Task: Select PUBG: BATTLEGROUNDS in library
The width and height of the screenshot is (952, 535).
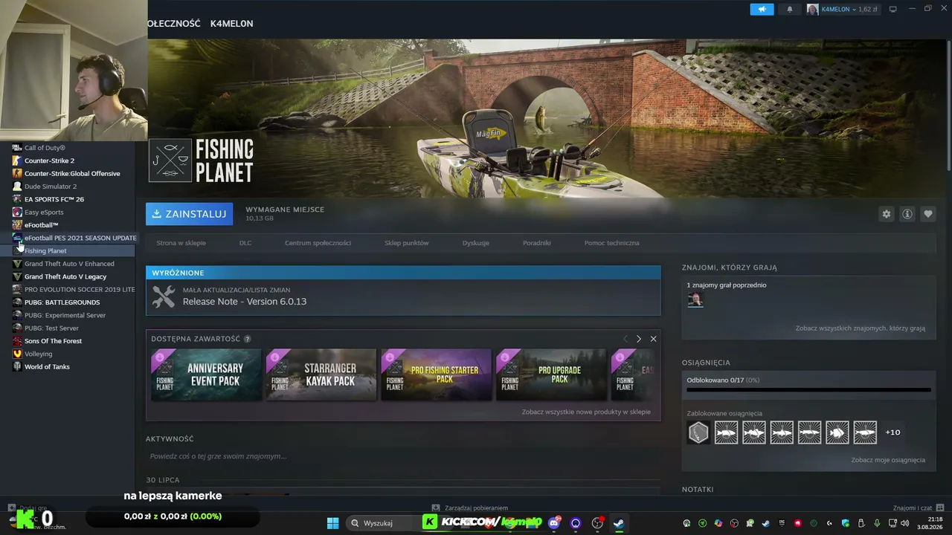Action: [x=62, y=302]
